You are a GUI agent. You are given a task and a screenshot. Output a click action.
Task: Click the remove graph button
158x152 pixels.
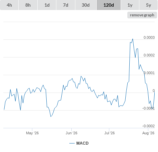(142, 15)
